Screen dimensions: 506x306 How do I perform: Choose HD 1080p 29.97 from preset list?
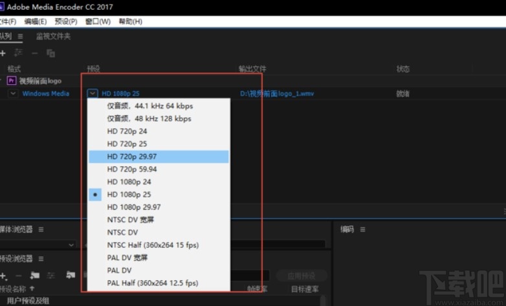click(x=159, y=207)
